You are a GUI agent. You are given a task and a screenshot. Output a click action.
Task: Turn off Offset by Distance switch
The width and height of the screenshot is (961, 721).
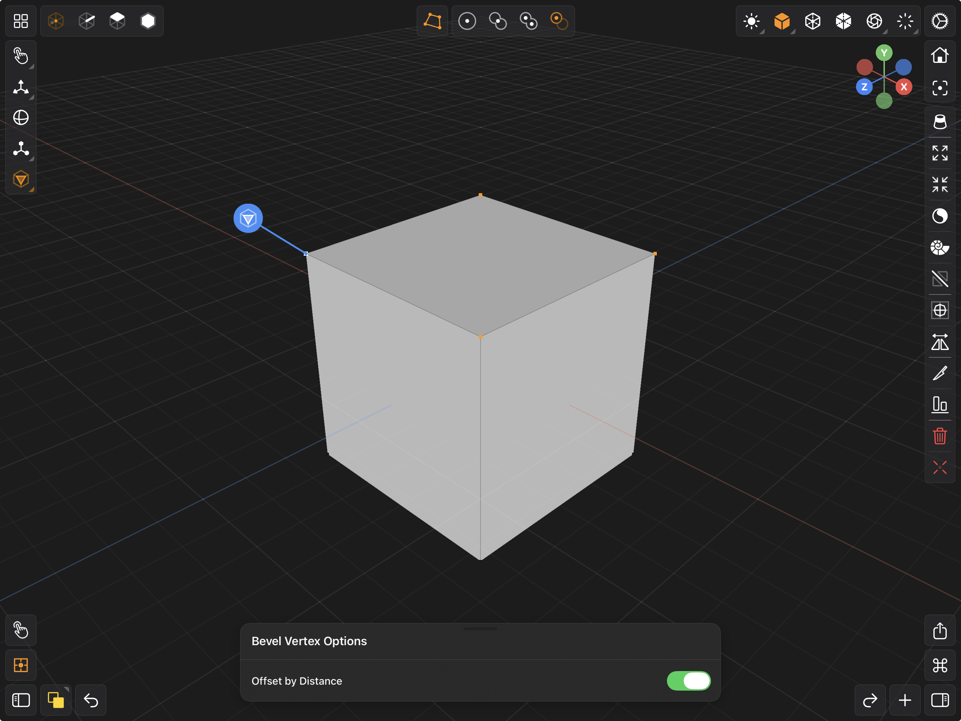click(x=689, y=680)
